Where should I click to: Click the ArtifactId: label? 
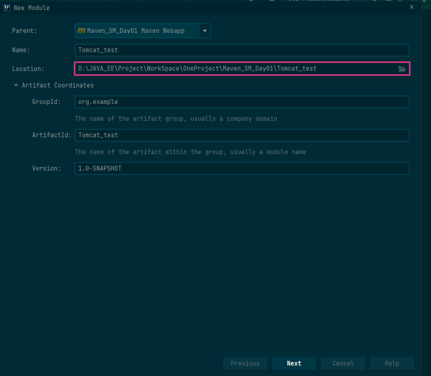click(52, 135)
